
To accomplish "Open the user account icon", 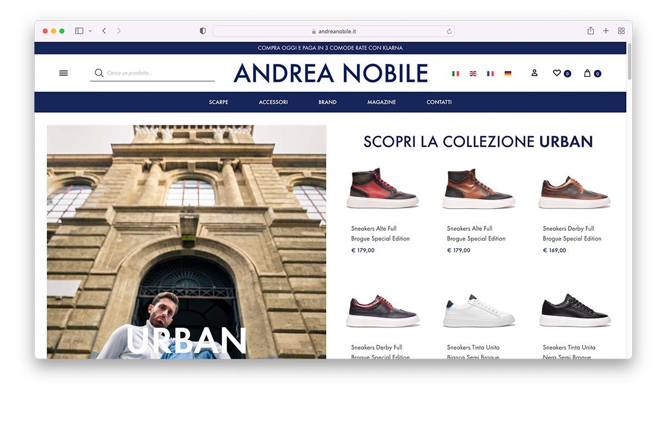I will coord(534,73).
